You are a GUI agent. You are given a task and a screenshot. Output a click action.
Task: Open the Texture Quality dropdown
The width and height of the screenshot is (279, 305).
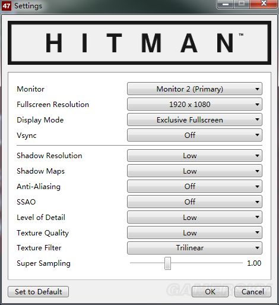click(195, 232)
